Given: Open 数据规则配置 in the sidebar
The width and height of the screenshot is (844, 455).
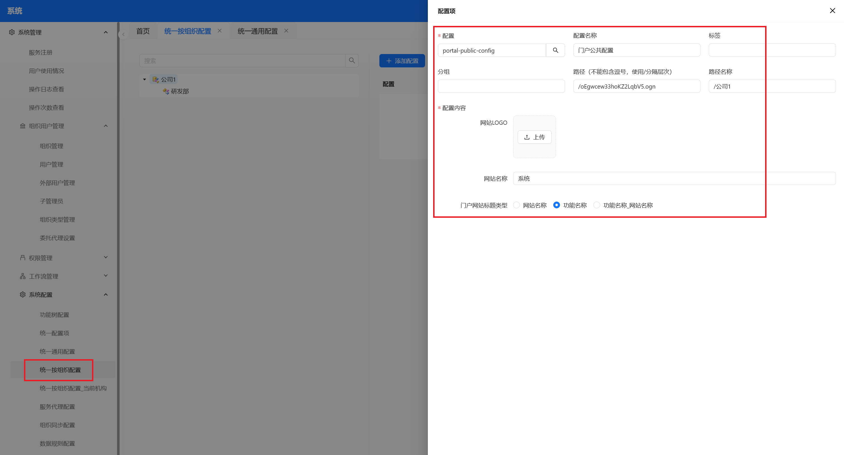Looking at the screenshot, I should point(57,444).
